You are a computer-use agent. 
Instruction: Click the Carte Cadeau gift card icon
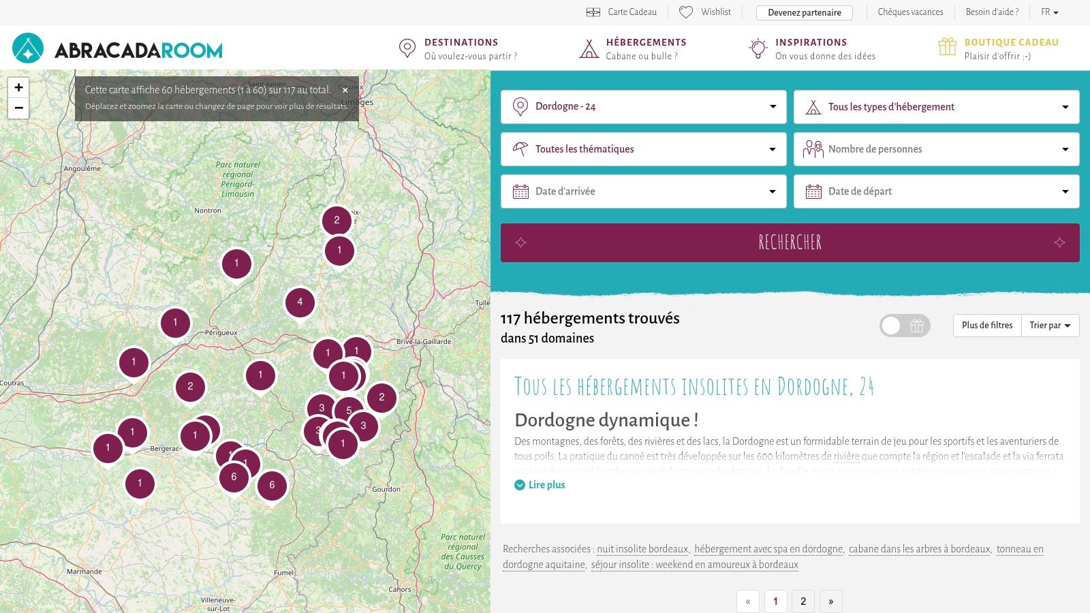coord(593,12)
